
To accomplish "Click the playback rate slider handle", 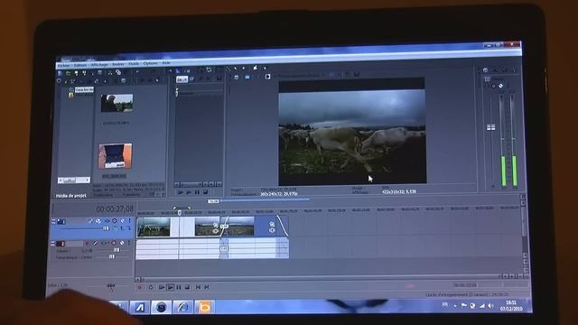I will coord(110,286).
